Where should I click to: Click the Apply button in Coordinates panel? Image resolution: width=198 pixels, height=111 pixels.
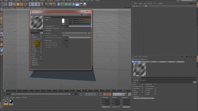(x=126, y=107)
